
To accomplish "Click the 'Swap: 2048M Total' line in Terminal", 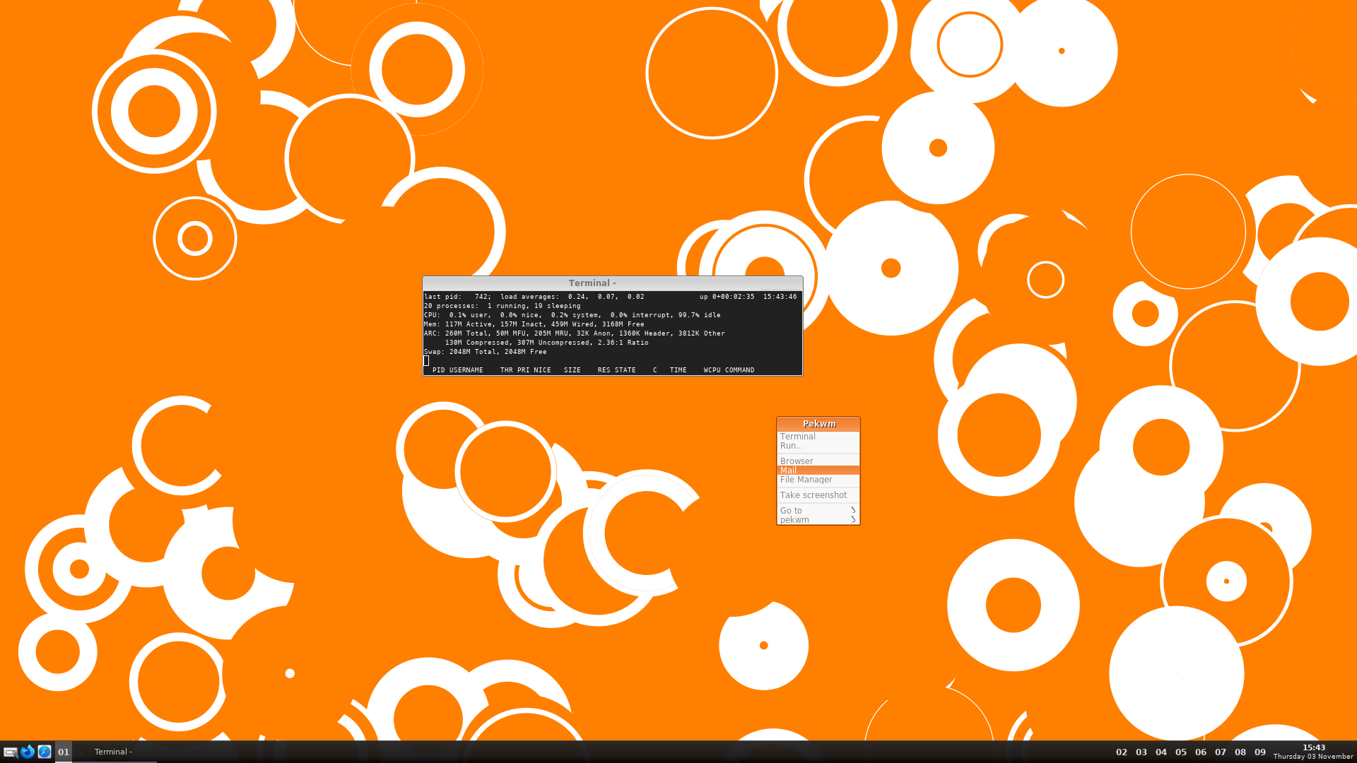I will [486, 352].
